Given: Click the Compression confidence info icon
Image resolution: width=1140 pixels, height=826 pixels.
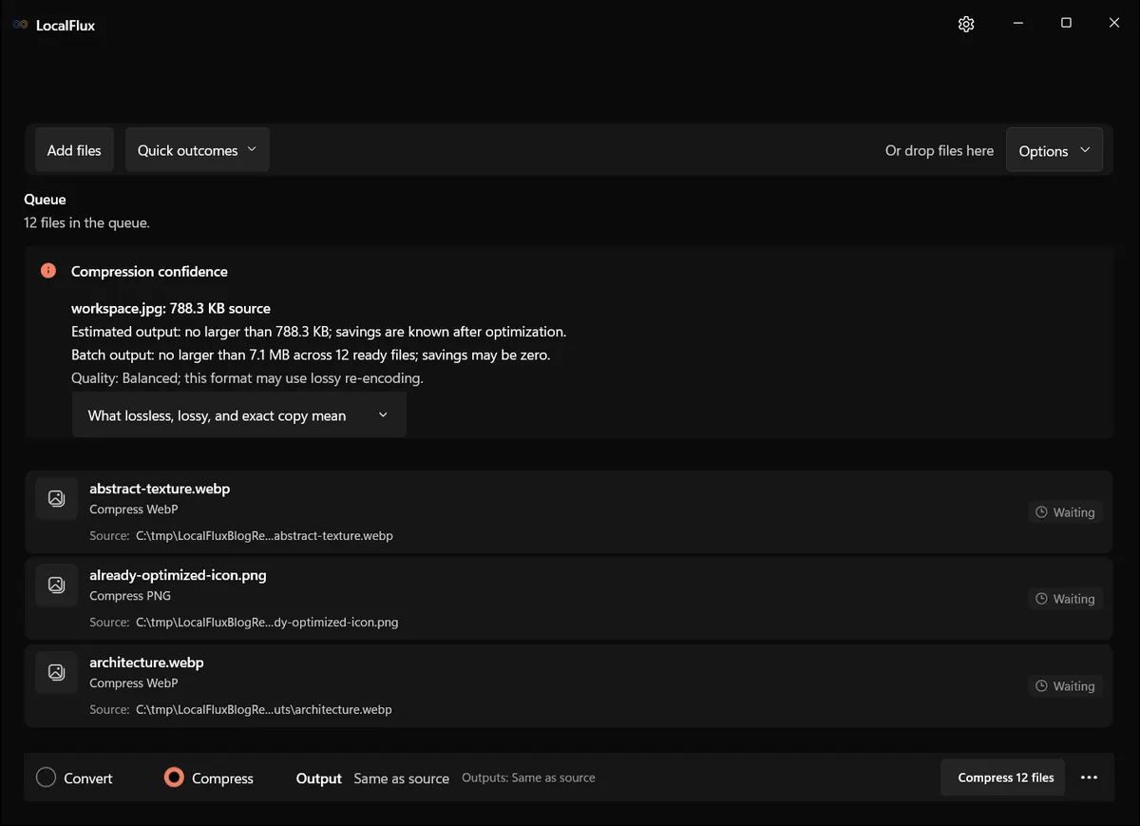Looking at the screenshot, I should pyautogui.click(x=48, y=271).
